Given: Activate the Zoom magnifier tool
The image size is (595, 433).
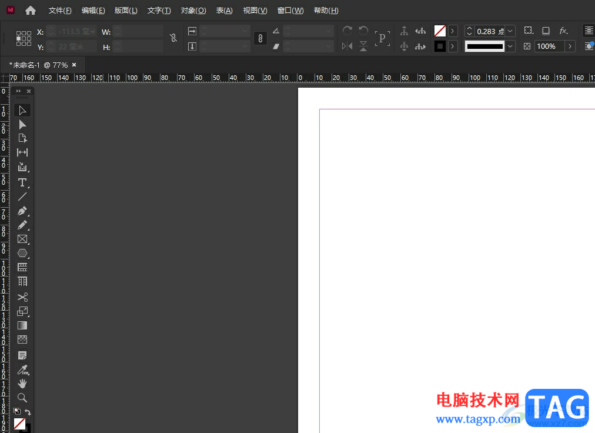Looking at the screenshot, I should [x=22, y=398].
